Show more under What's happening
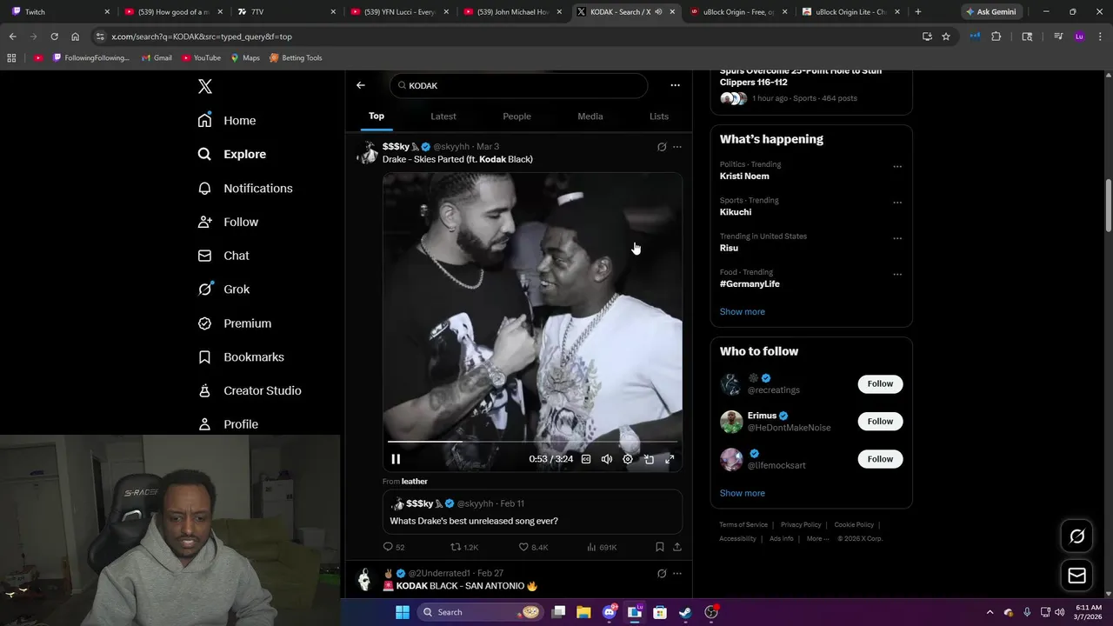Viewport: 1113px width, 626px height. pos(743,311)
